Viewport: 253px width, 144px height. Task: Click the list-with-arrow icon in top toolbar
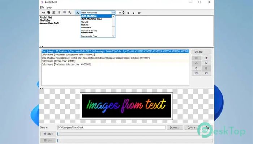65,12
